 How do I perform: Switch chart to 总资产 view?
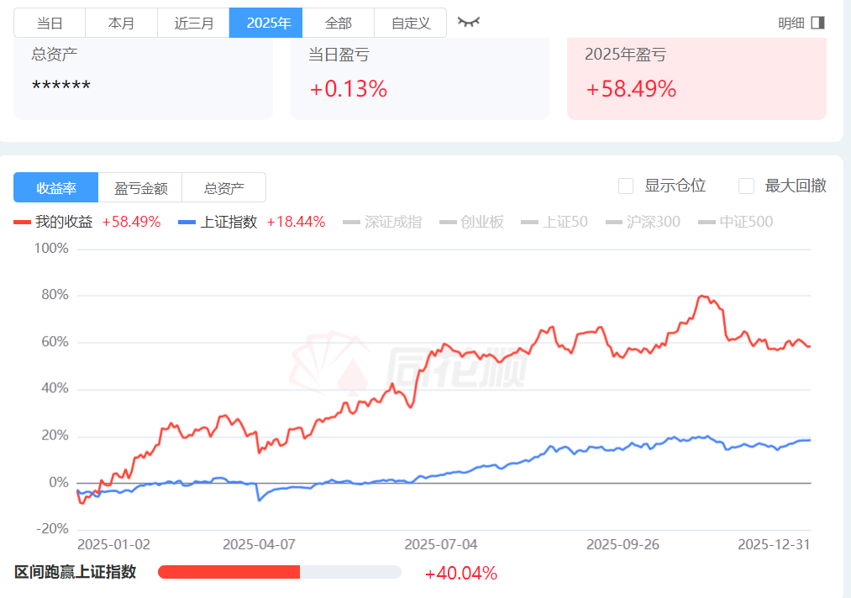223,188
